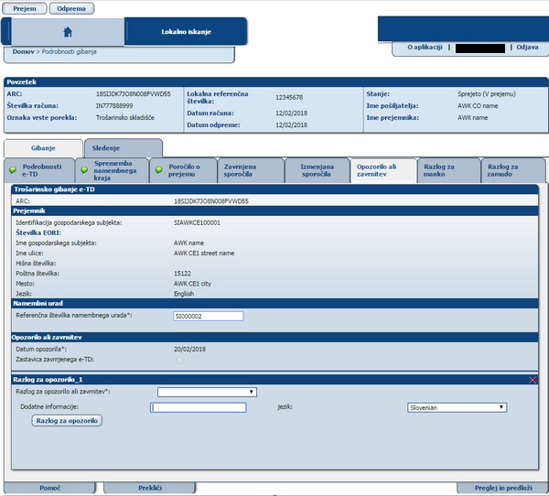The image size is (549, 496).
Task: Click street name AWK CE1 street name
Action: click(204, 253)
